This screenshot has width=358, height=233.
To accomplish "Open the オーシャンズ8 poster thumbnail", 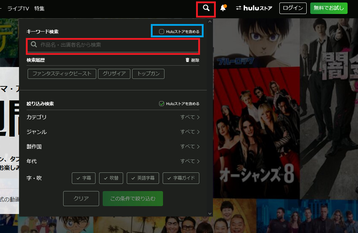I will pos(256,133).
